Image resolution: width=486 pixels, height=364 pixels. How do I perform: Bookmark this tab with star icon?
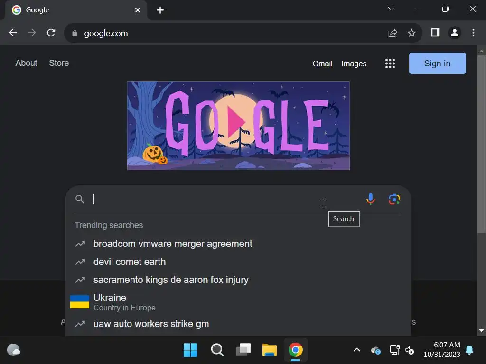(411, 33)
